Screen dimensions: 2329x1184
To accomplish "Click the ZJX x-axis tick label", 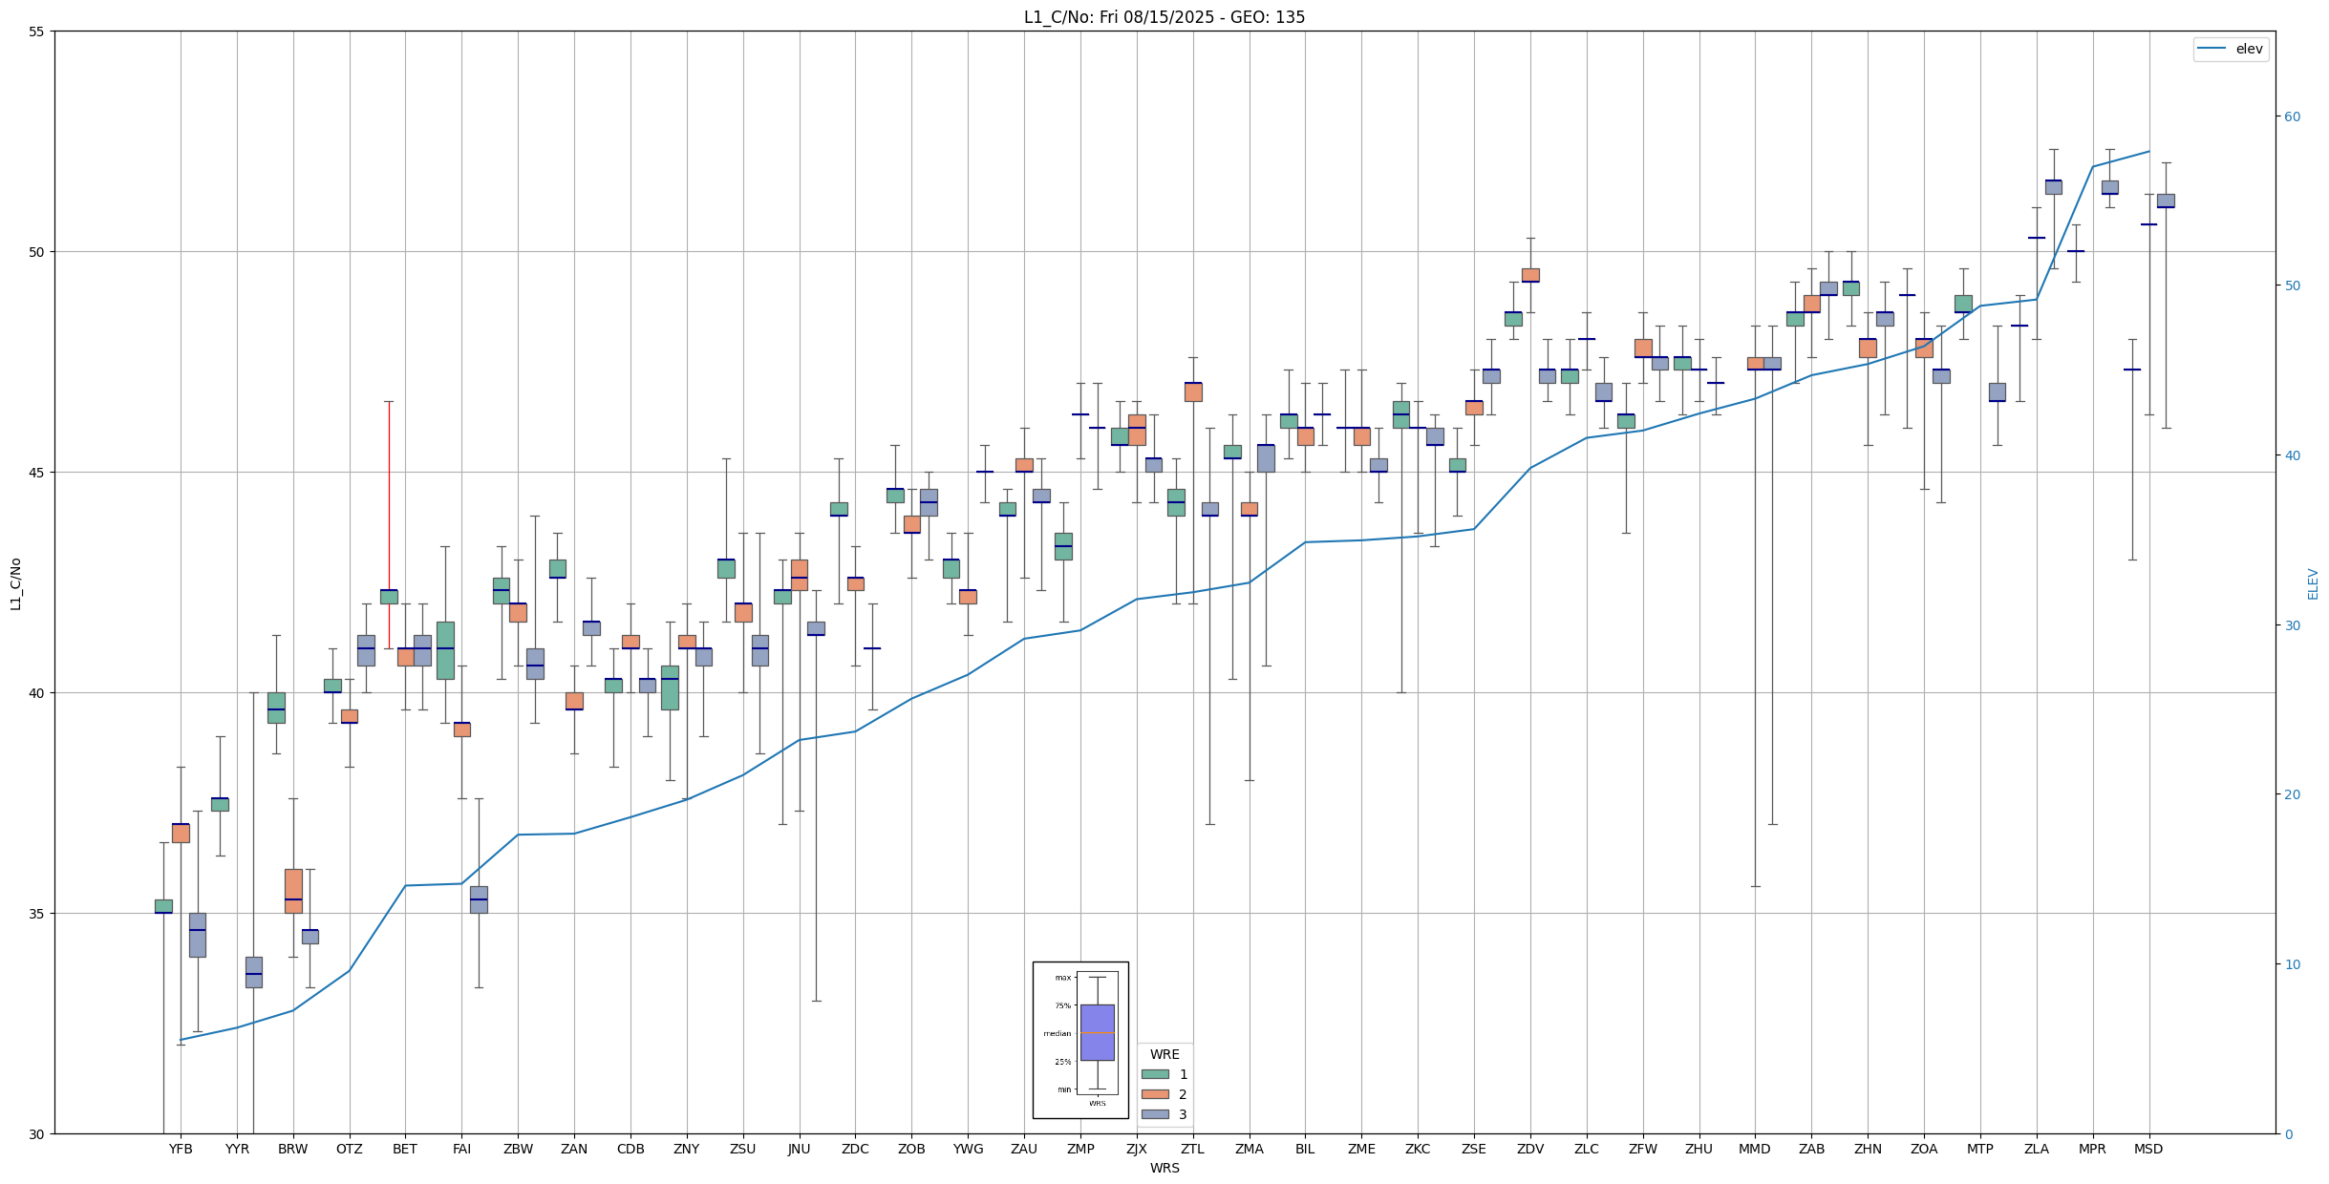I will (1136, 1149).
